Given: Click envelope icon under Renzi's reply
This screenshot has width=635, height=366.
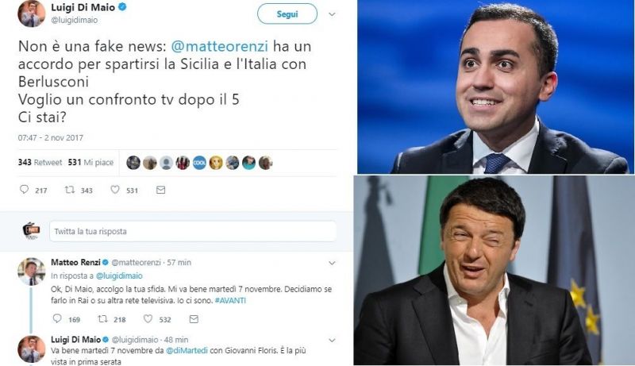Looking at the screenshot, I should pos(194,319).
